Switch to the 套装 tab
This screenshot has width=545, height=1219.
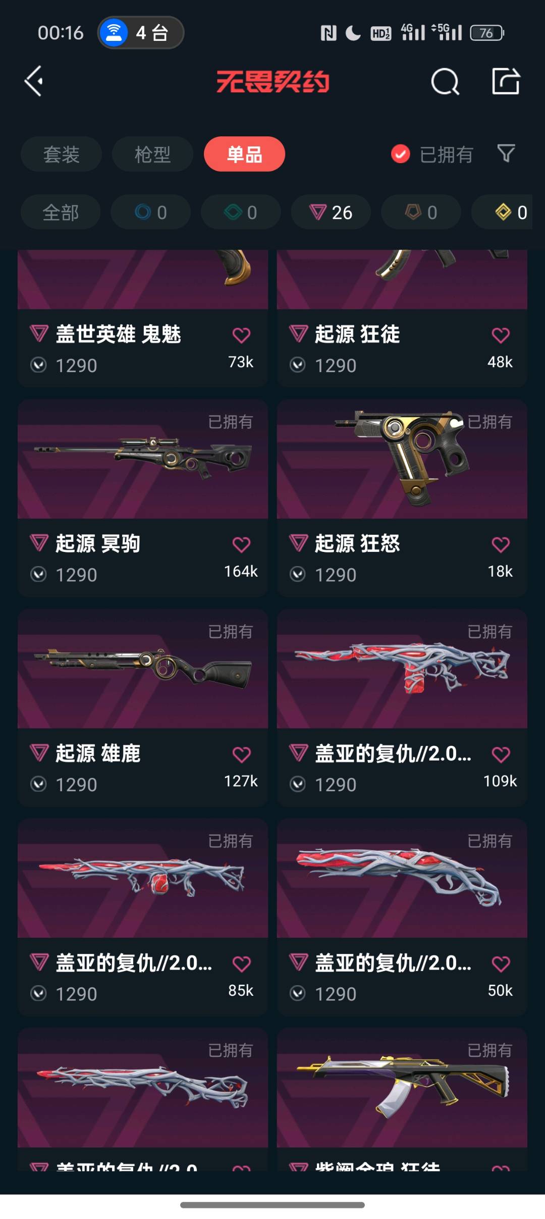(x=61, y=154)
